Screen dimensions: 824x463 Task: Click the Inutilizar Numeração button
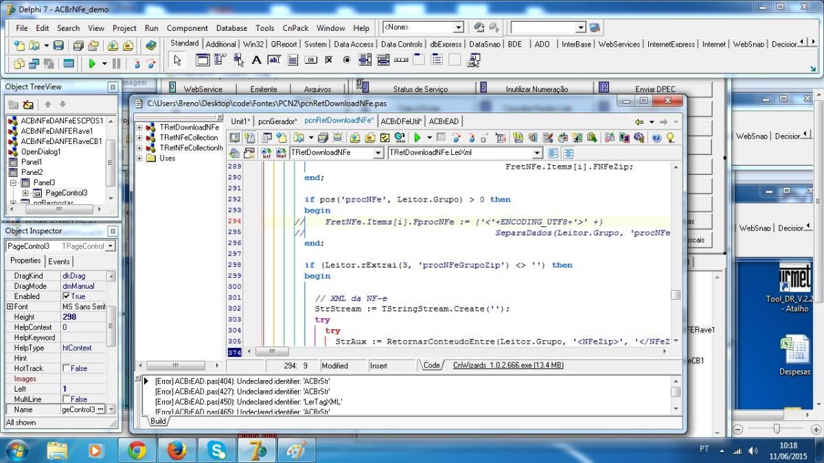537,89
